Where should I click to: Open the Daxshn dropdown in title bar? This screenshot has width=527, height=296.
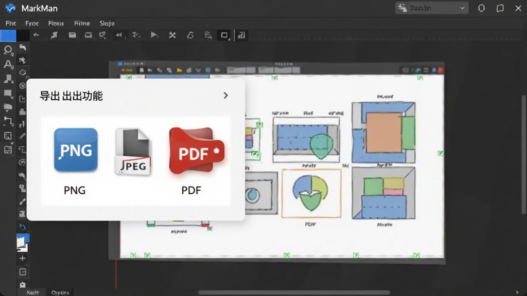click(432, 8)
